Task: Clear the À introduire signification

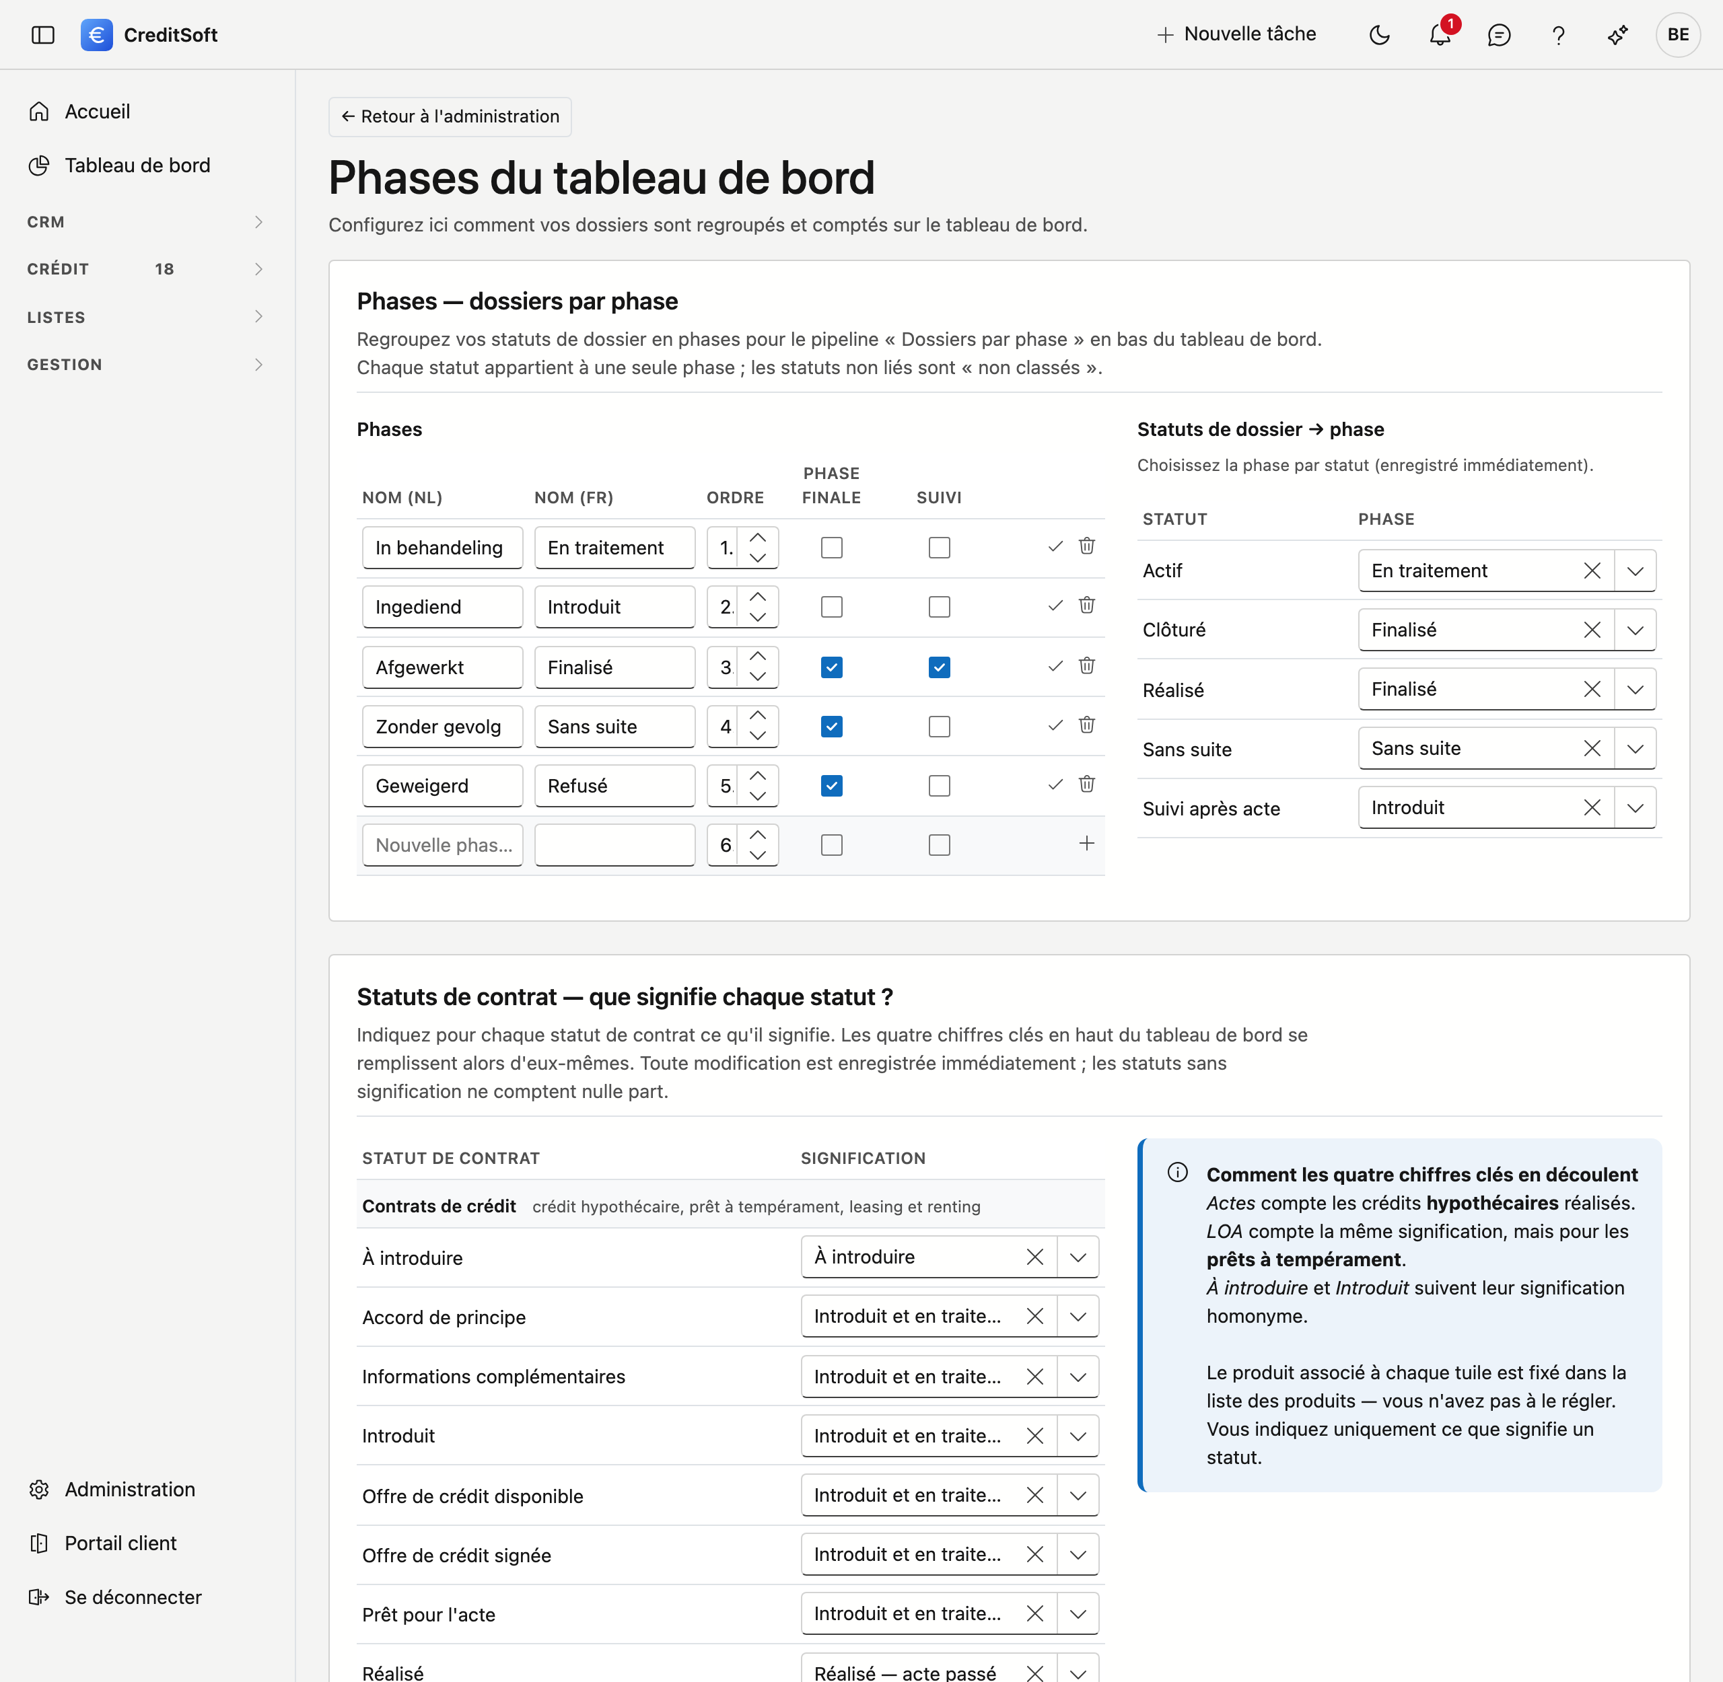Action: pyautogui.click(x=1034, y=1257)
